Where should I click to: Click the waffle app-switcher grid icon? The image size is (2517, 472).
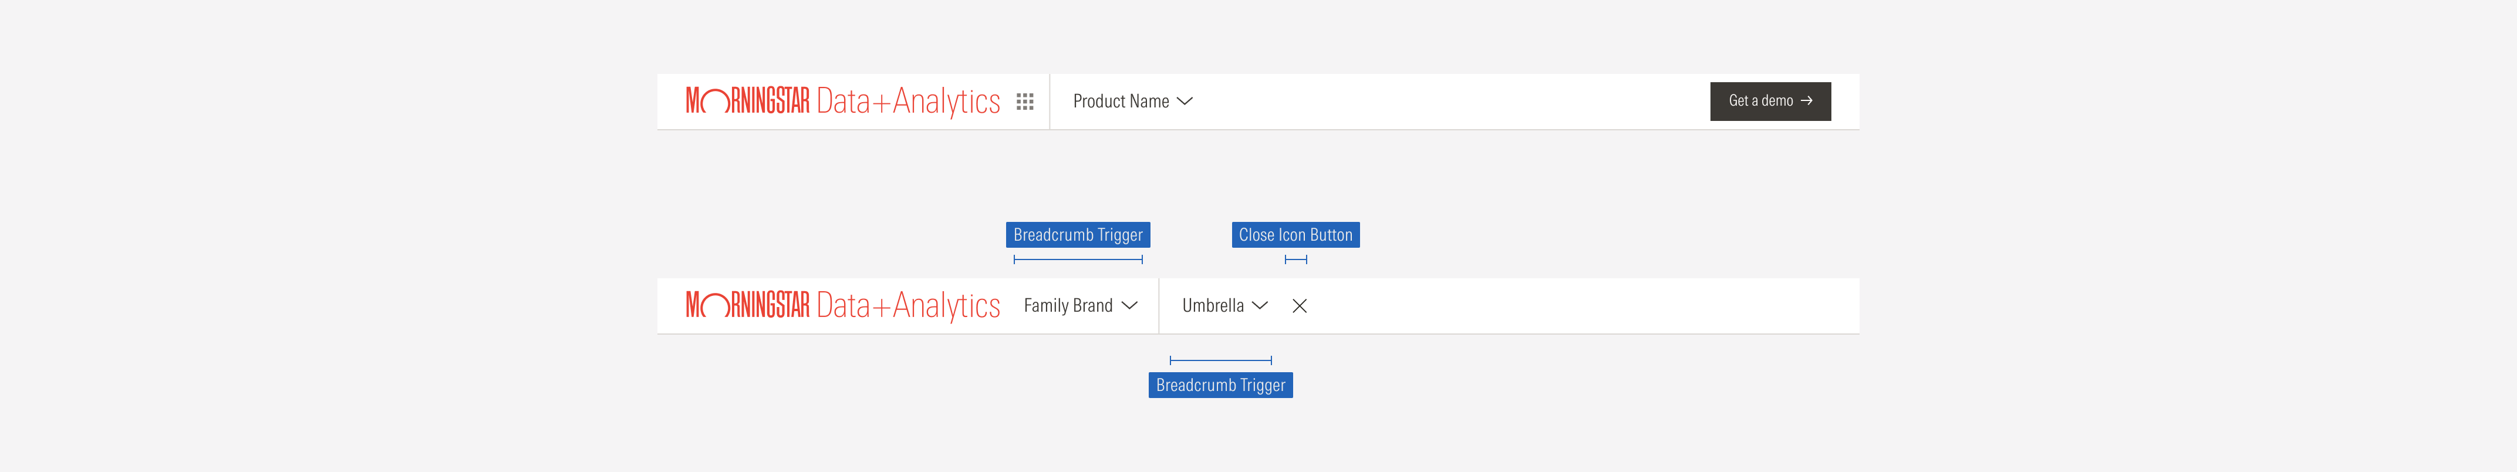[1026, 100]
